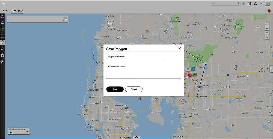Click the polygon vertex at Brandon
The width and height of the screenshot is (273, 139).
pos(197,97)
